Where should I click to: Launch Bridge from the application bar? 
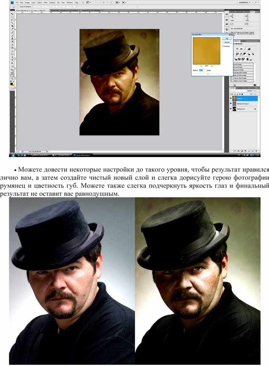coord(82,2)
